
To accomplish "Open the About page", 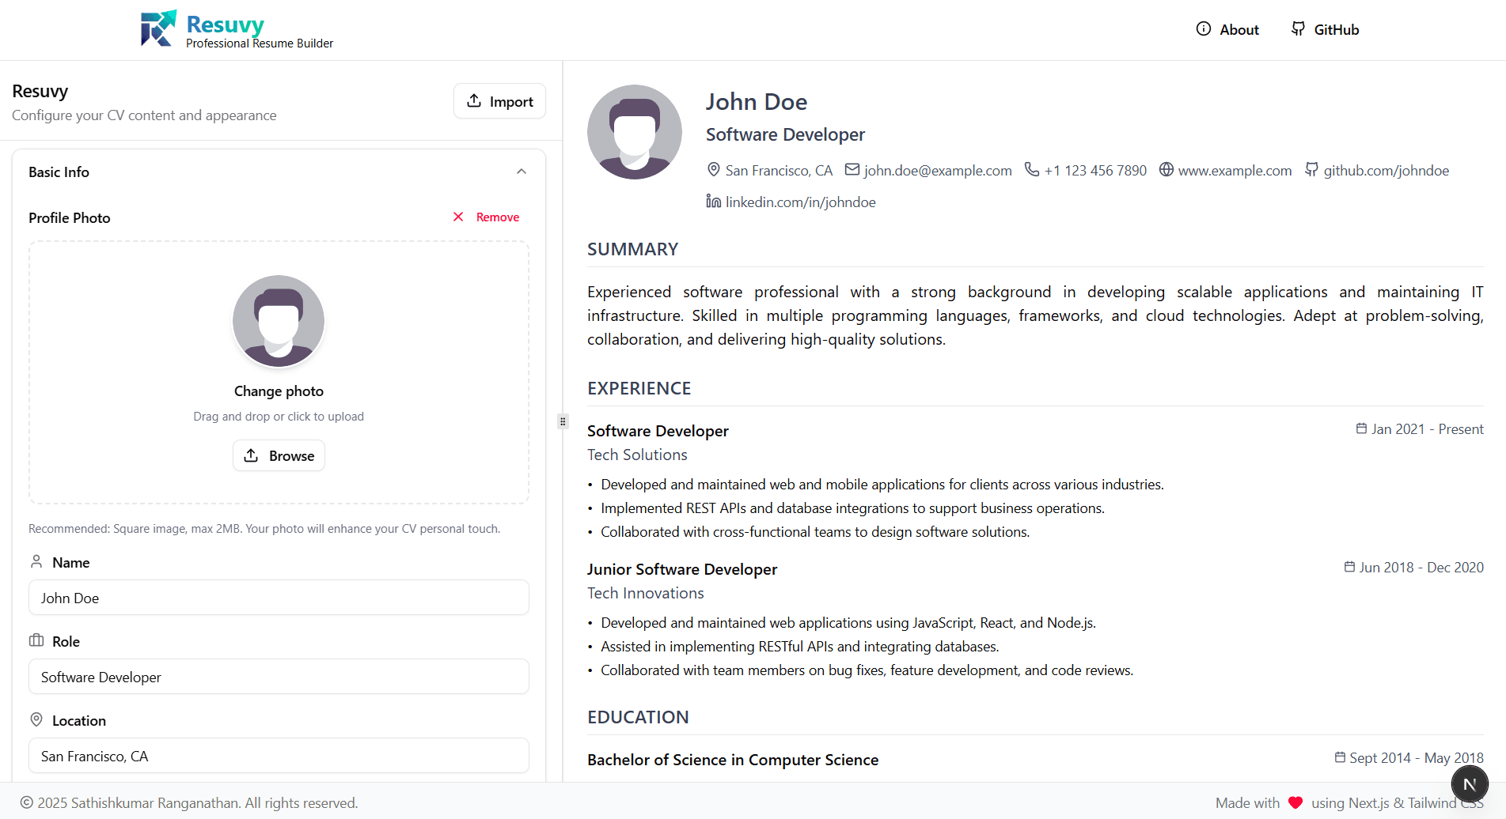I will pos(1227,29).
